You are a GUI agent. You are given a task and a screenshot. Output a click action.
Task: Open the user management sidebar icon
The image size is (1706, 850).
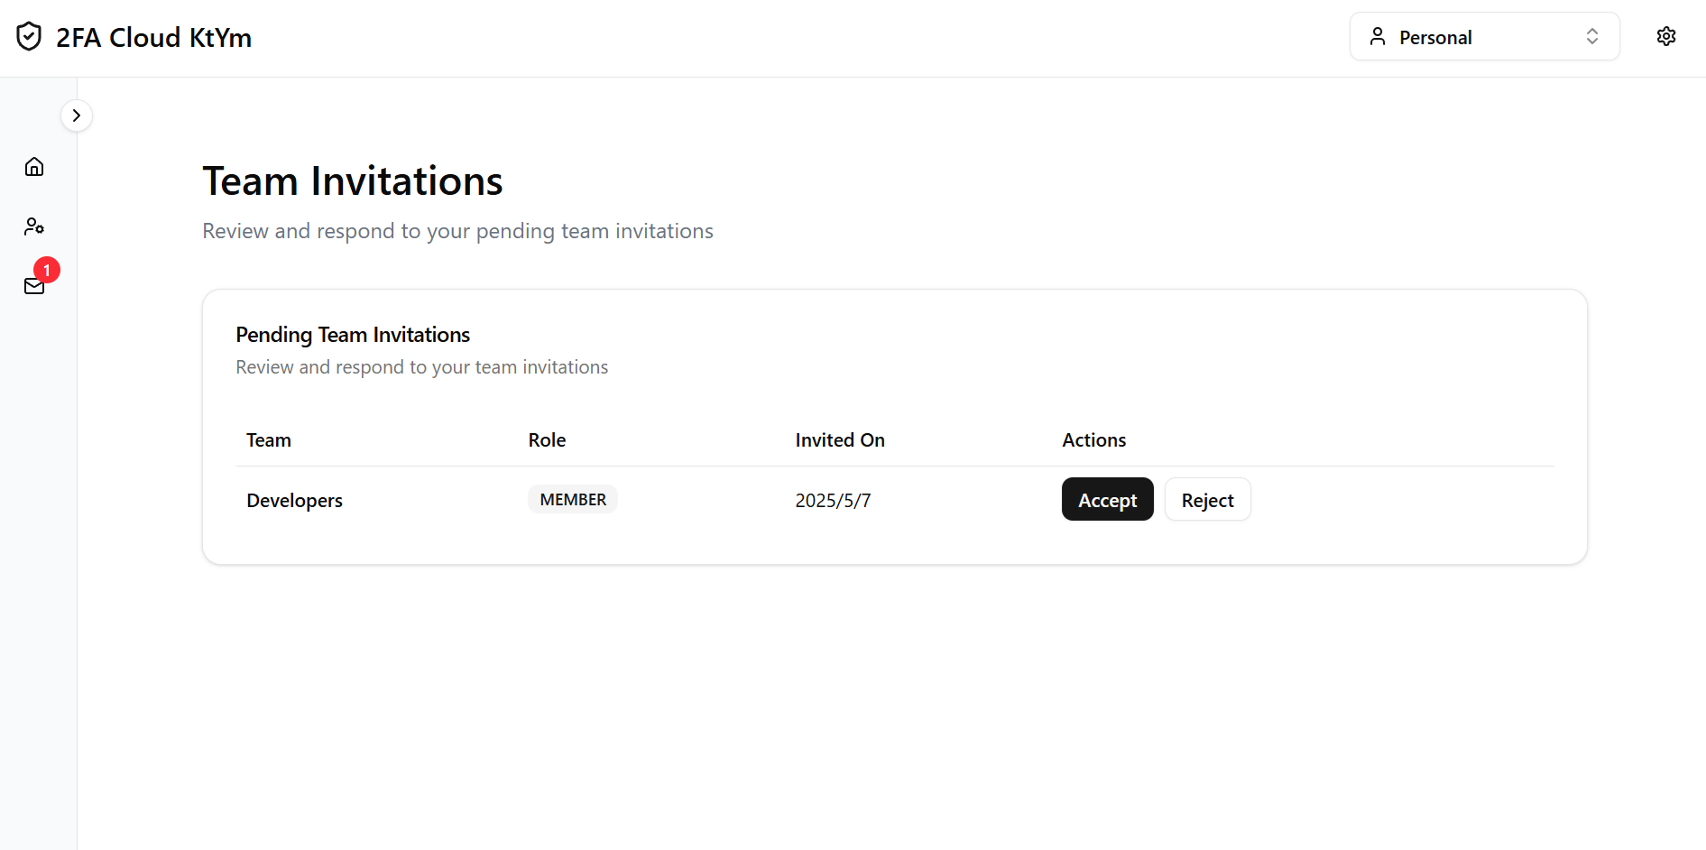34,226
